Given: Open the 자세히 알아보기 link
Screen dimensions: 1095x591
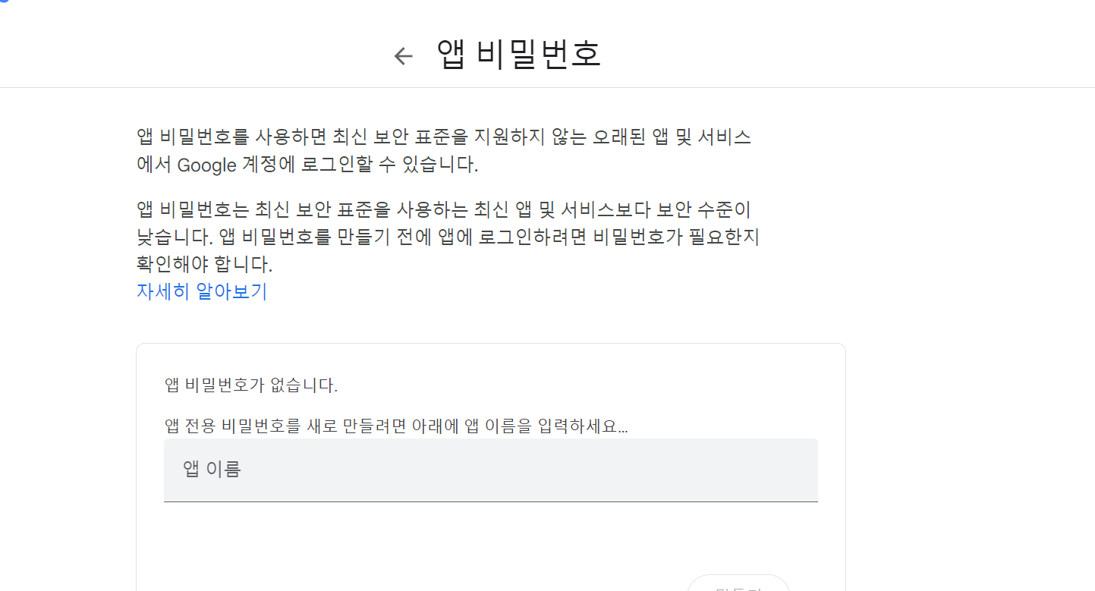Looking at the screenshot, I should (x=202, y=291).
